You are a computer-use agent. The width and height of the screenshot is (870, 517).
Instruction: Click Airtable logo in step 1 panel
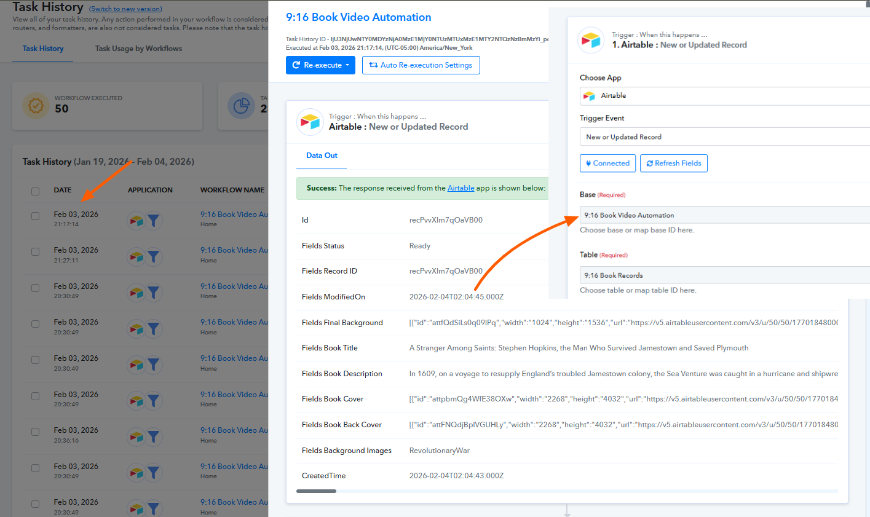pyautogui.click(x=591, y=40)
